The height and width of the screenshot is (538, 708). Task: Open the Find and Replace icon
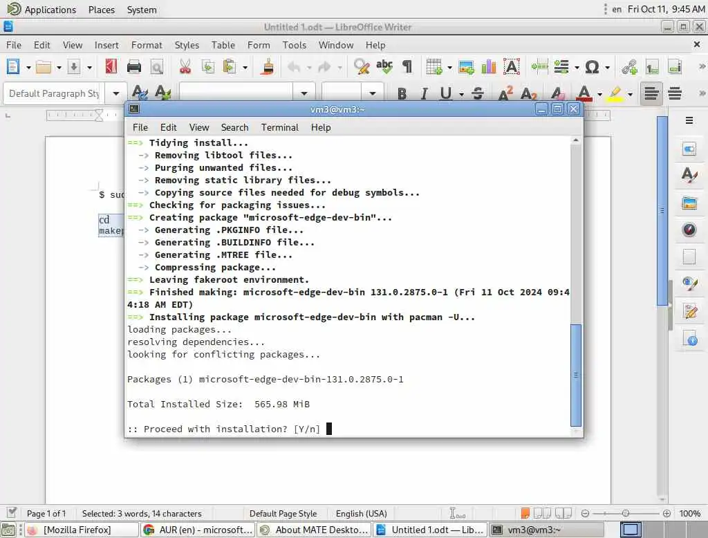(362, 67)
